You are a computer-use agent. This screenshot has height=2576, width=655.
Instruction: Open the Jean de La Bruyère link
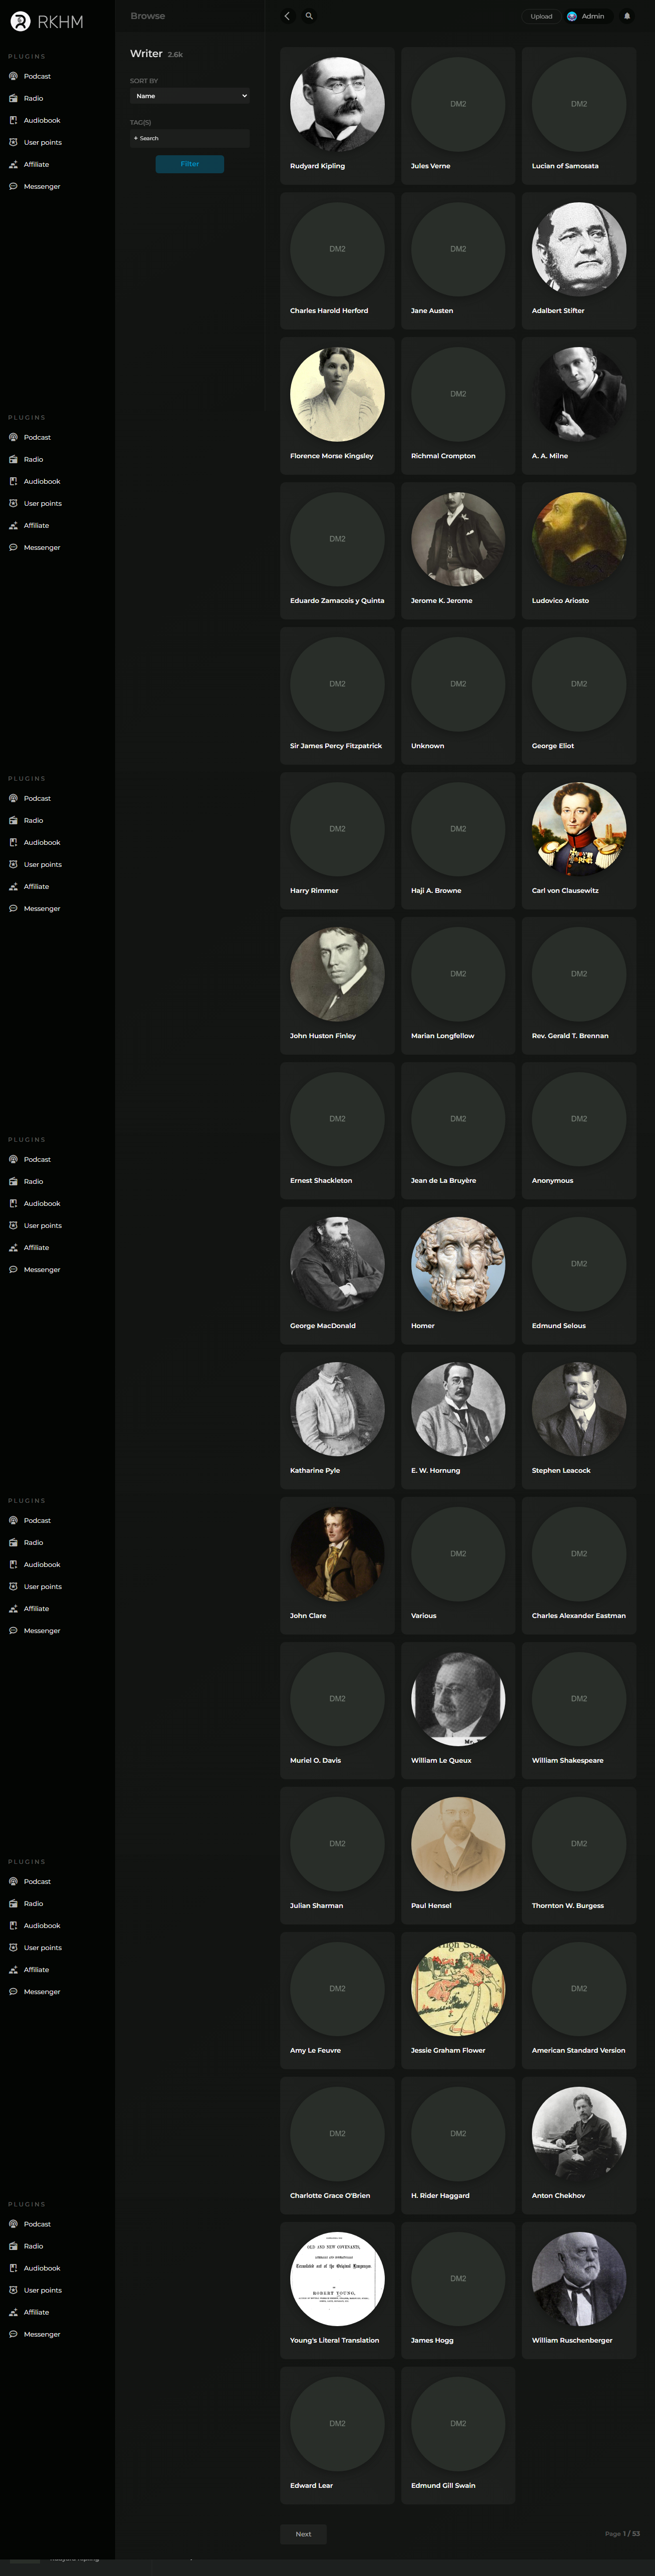pos(443,1181)
